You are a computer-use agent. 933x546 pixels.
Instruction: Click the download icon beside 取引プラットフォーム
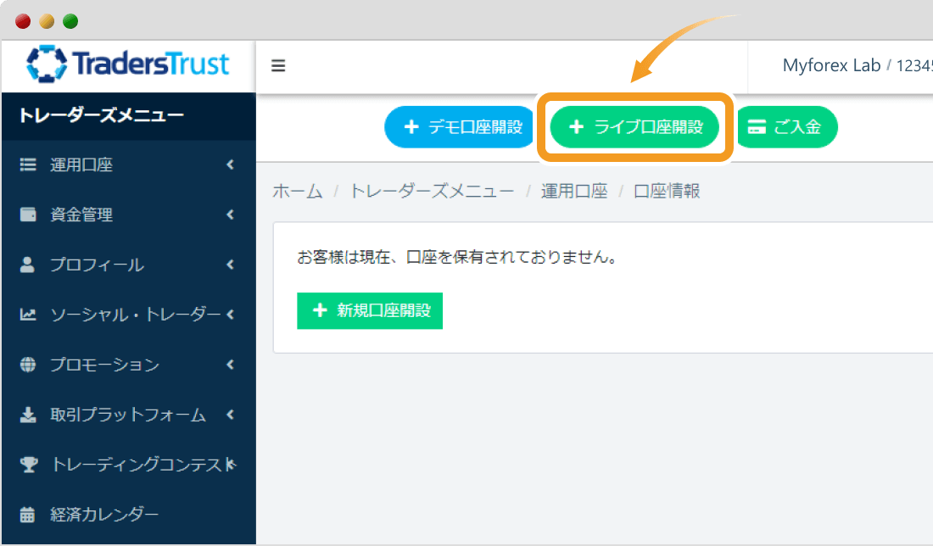point(28,415)
